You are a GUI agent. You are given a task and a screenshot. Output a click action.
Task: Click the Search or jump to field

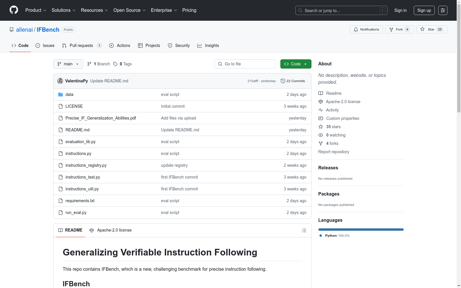(341, 10)
